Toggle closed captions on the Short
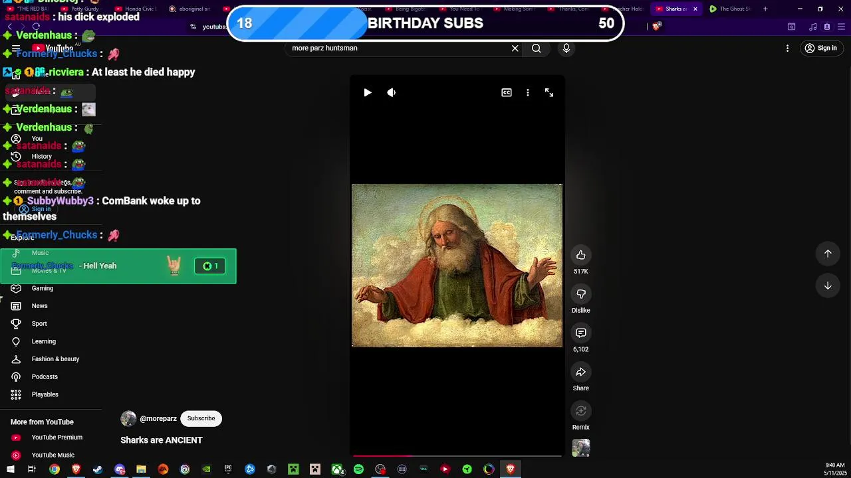851x478 pixels. pos(507,93)
